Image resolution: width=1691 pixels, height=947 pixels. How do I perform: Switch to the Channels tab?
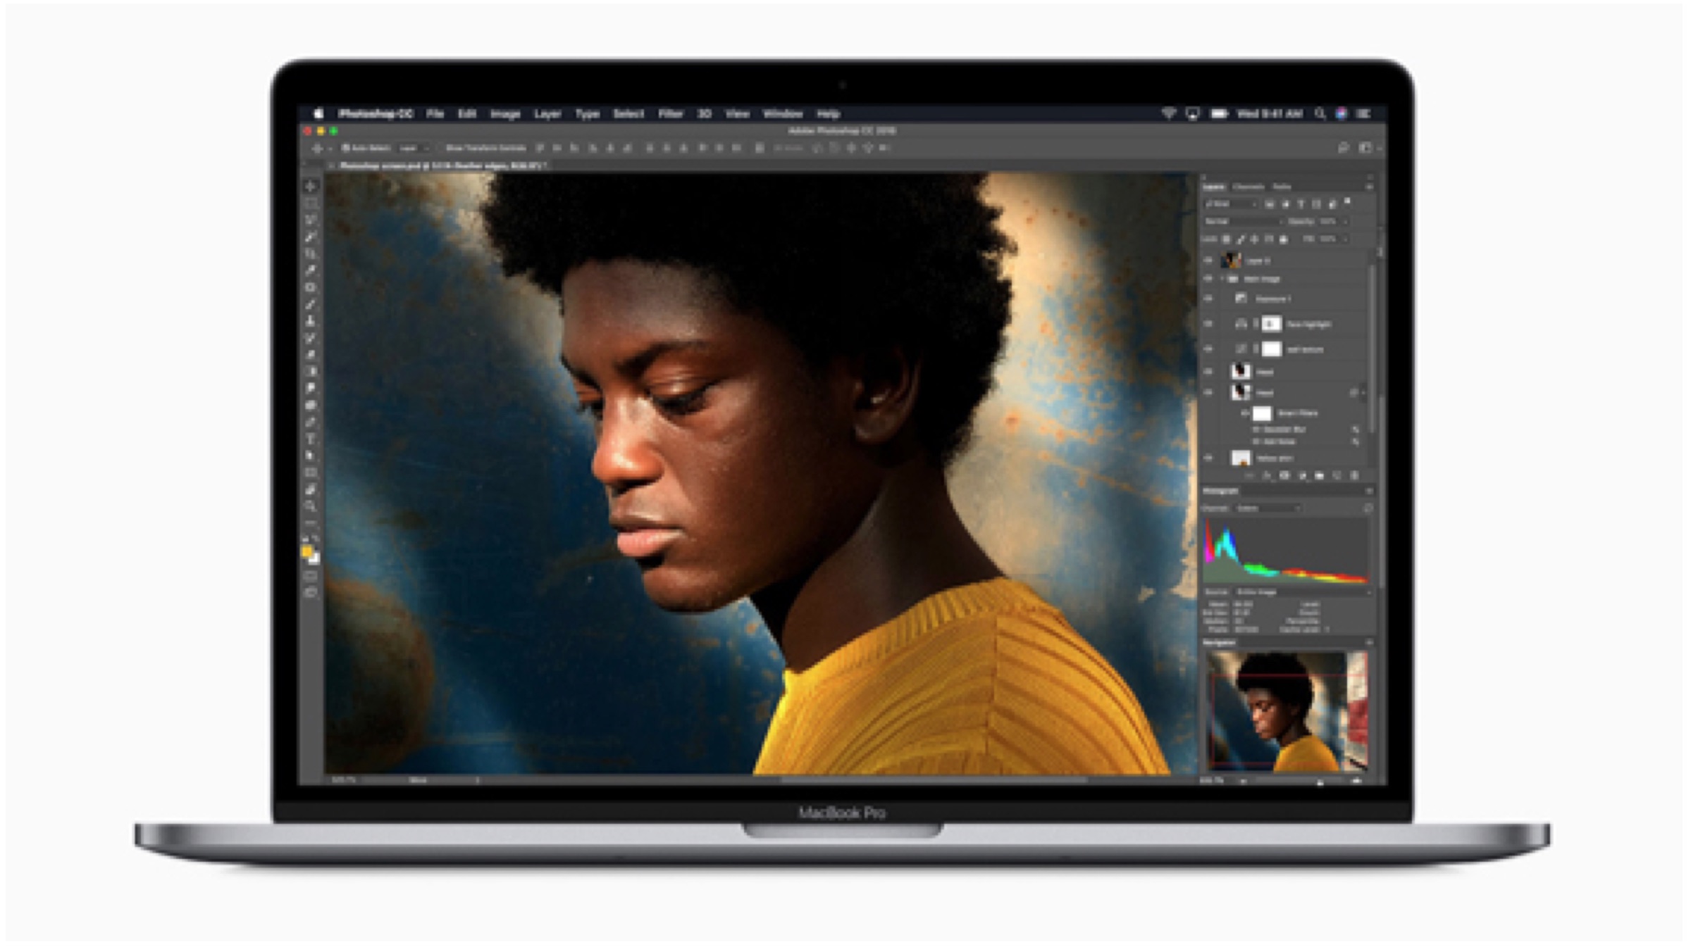[x=1249, y=187]
